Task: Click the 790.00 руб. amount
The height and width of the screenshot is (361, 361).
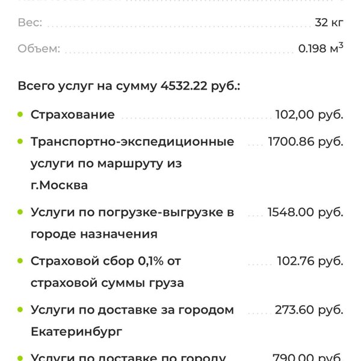Action: [307, 357]
